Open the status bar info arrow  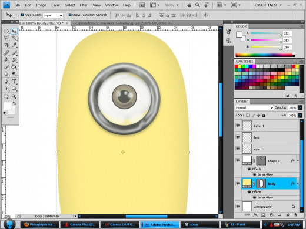[75, 216]
